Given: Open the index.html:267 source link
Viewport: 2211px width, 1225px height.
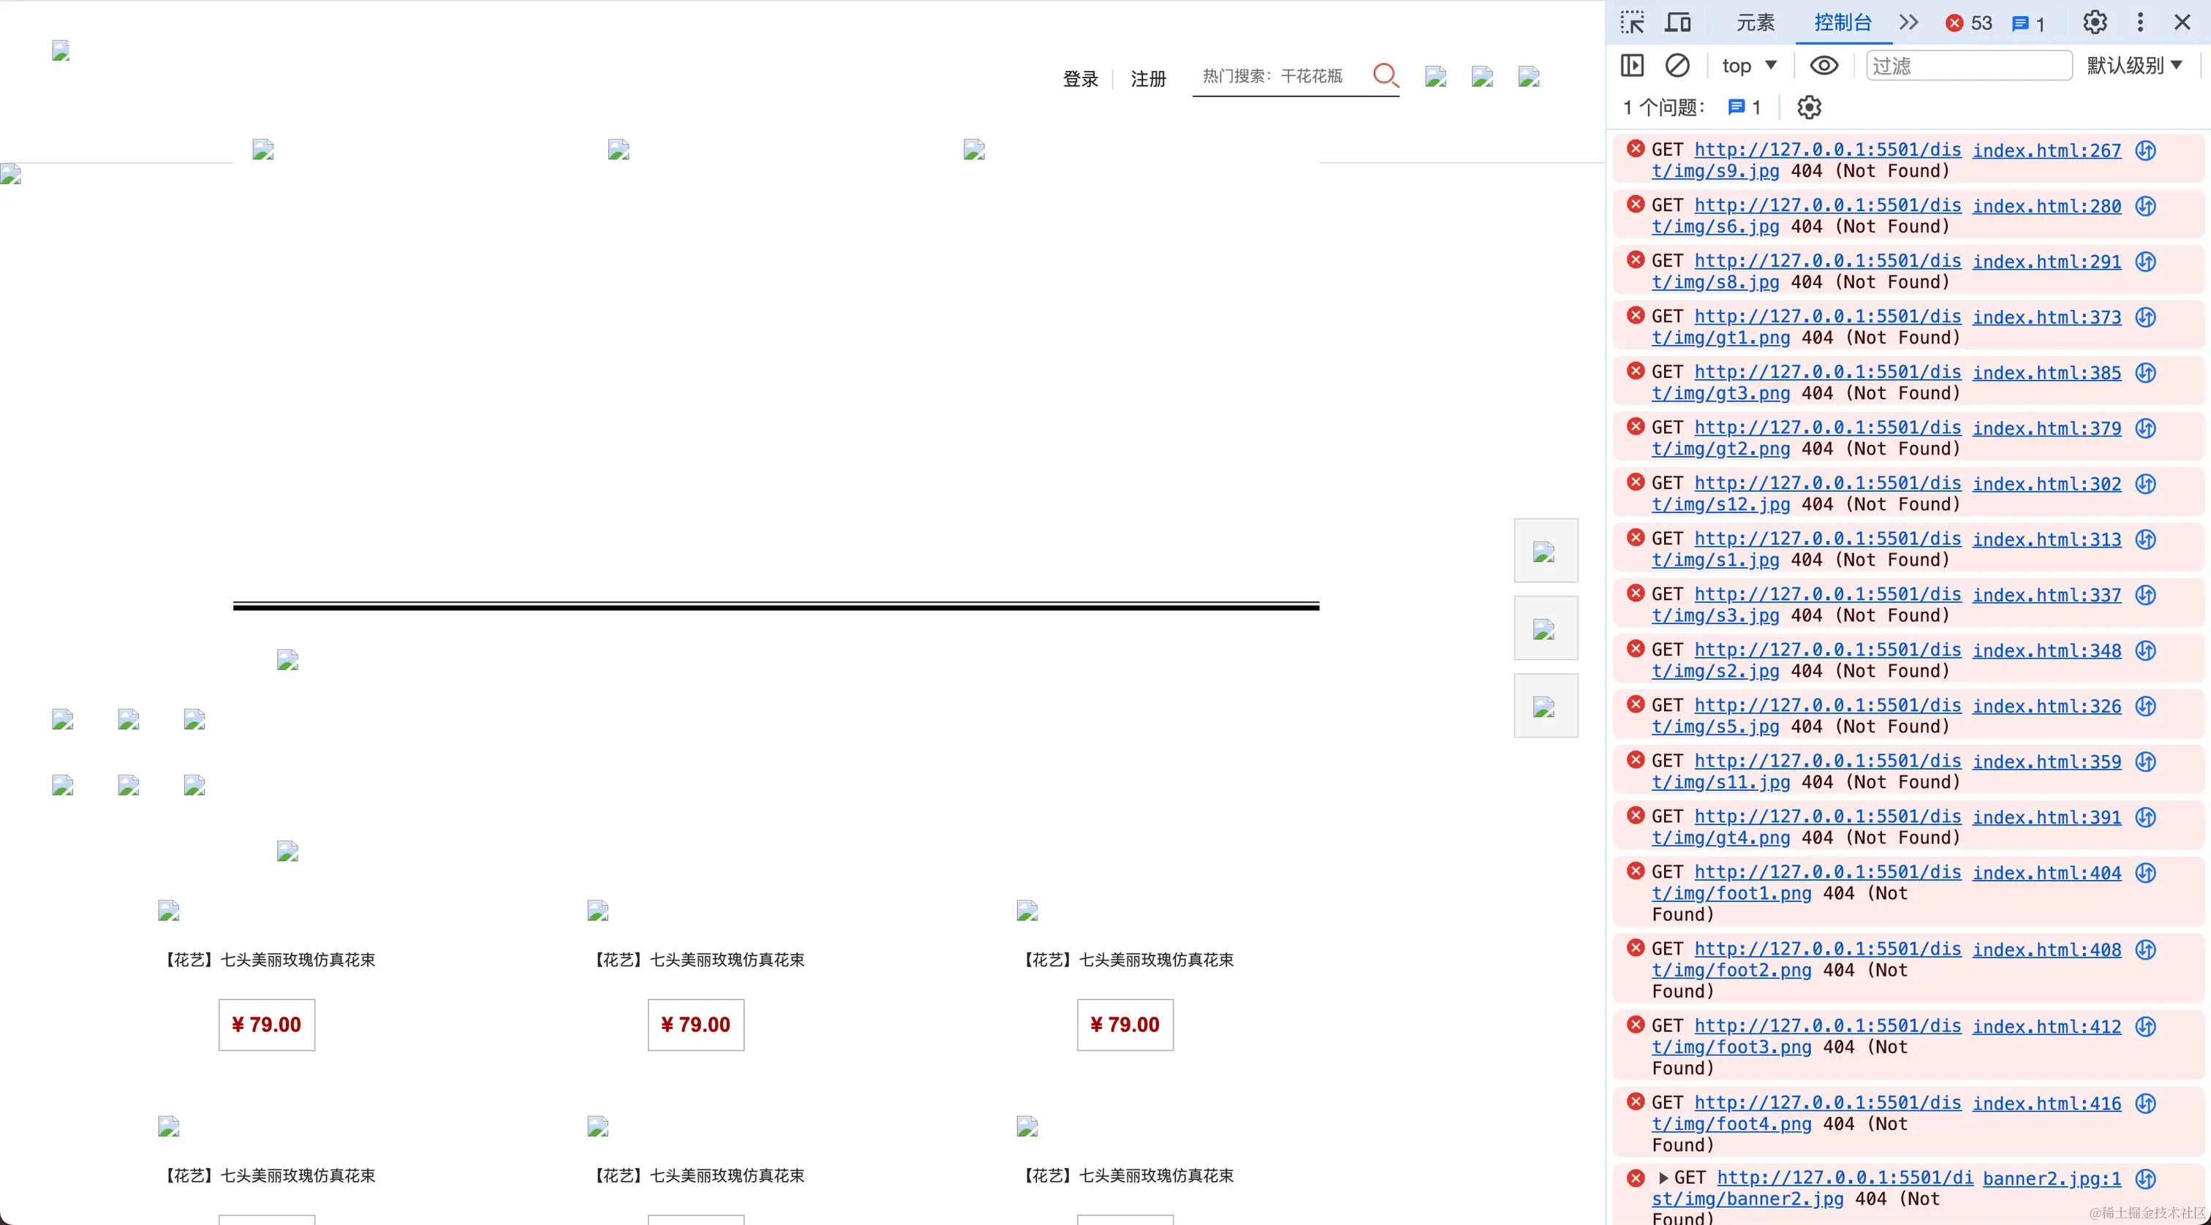Looking at the screenshot, I should click(2046, 150).
